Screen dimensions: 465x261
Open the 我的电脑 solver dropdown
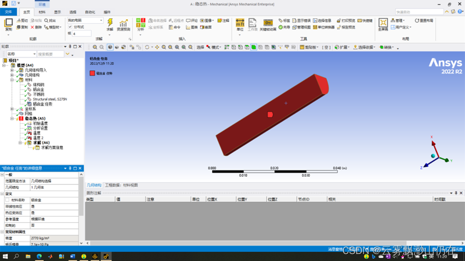[85, 20]
